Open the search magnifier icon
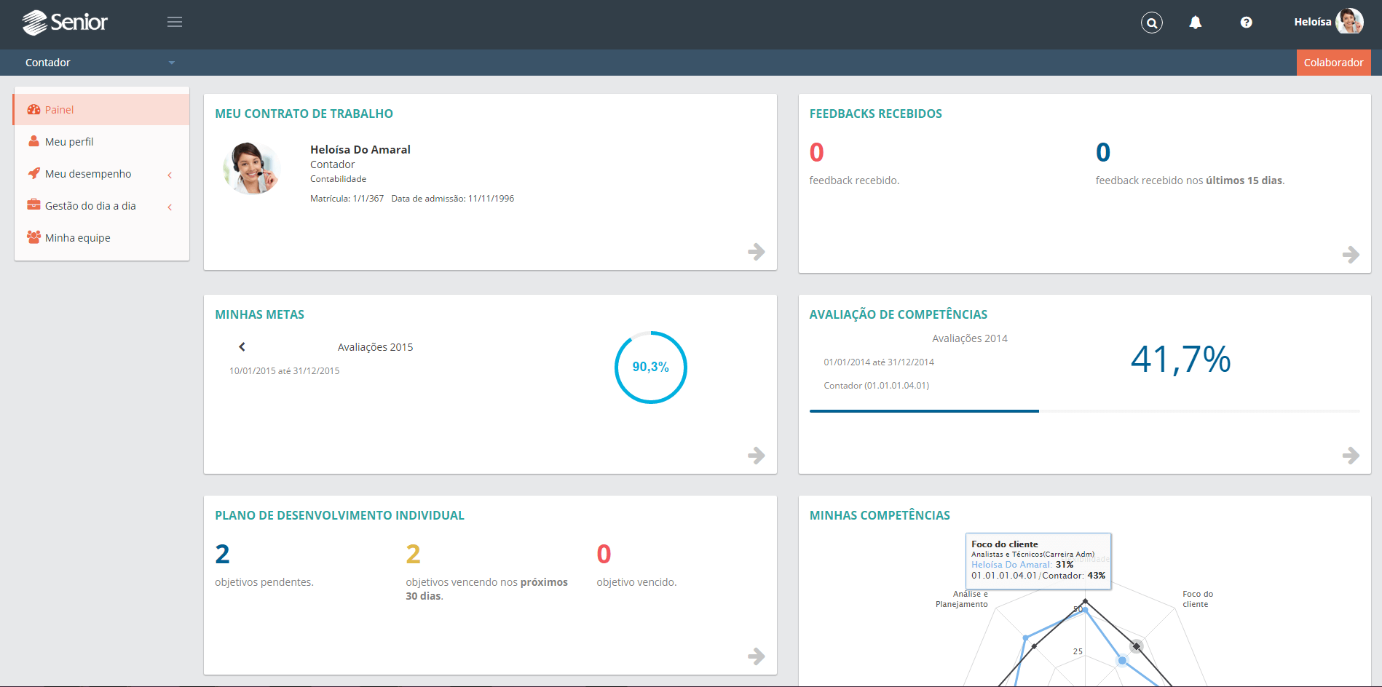The image size is (1382, 687). coord(1152,23)
